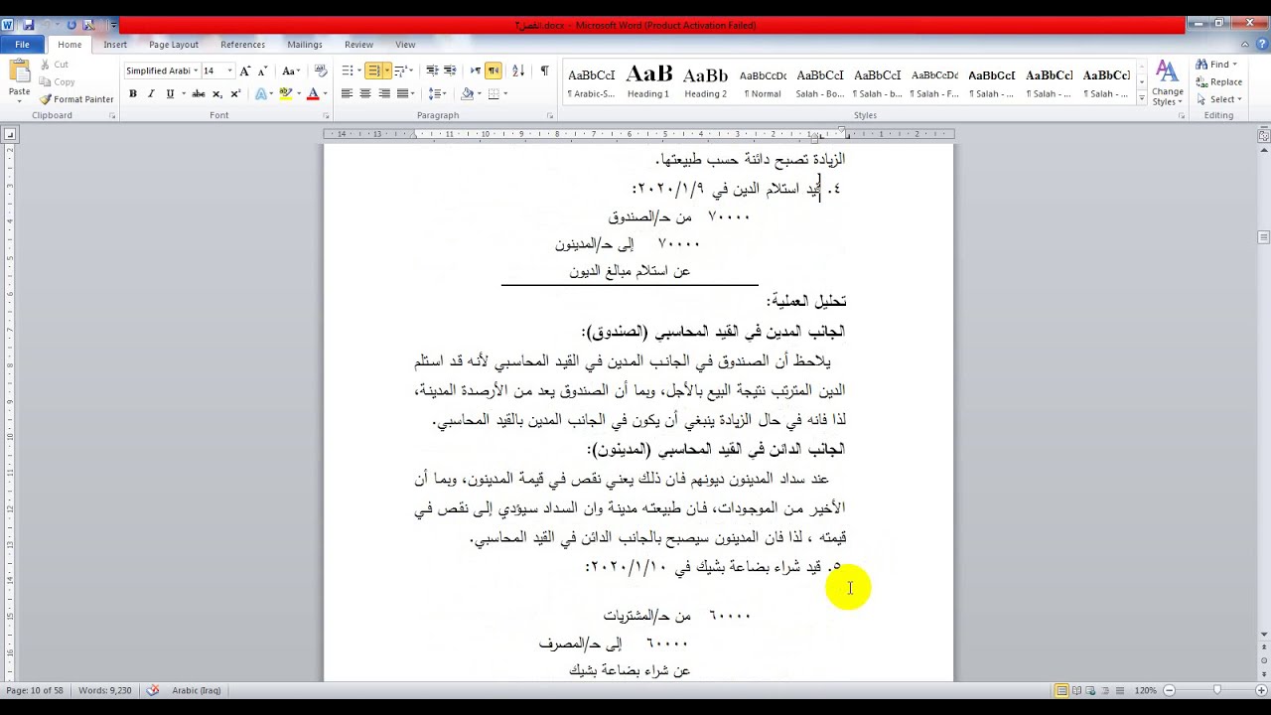The height and width of the screenshot is (715, 1271).
Task: Click the Replace command
Action: point(1219,81)
